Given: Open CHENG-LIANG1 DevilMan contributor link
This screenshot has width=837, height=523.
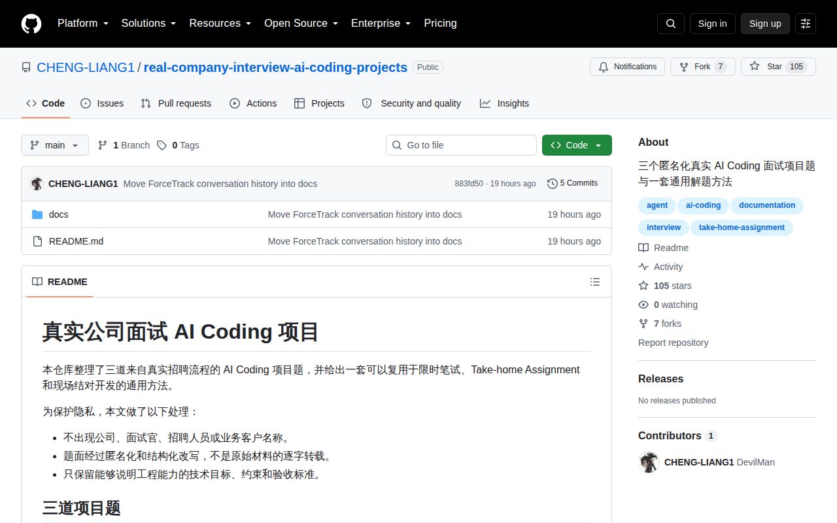Looking at the screenshot, I should tap(719, 462).
